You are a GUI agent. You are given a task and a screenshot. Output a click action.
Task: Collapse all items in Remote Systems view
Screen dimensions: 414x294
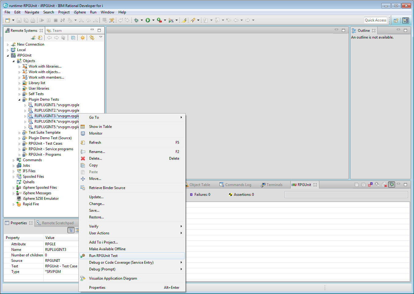point(73,37)
